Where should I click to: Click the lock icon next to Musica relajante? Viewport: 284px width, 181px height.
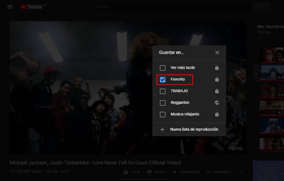(217, 114)
